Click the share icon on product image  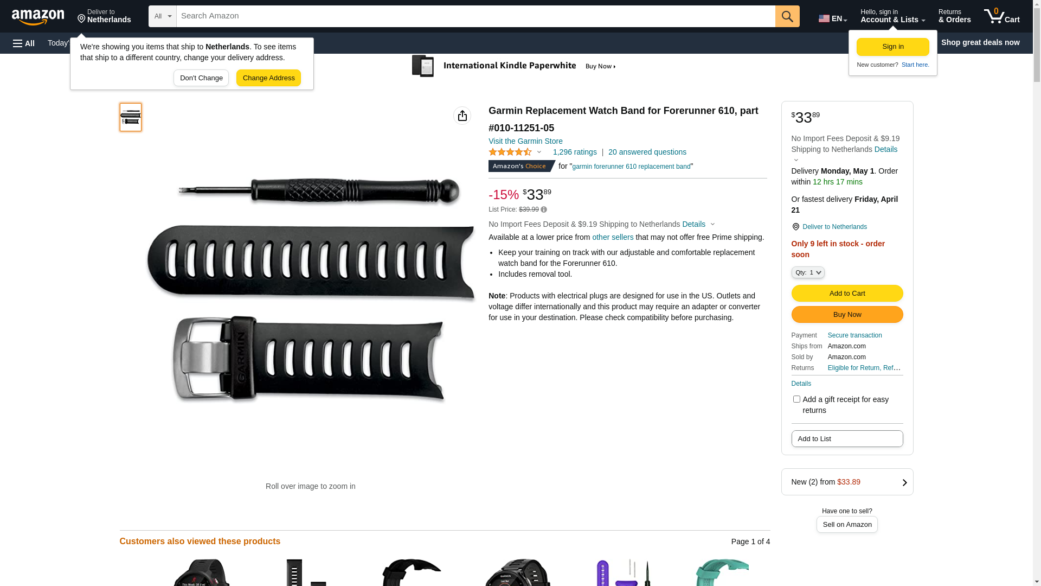(462, 116)
